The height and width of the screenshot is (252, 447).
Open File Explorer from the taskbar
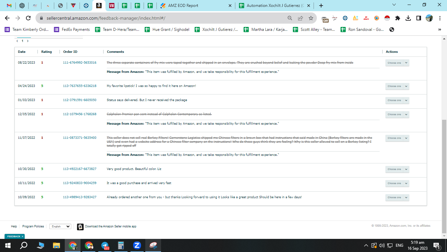57,245
